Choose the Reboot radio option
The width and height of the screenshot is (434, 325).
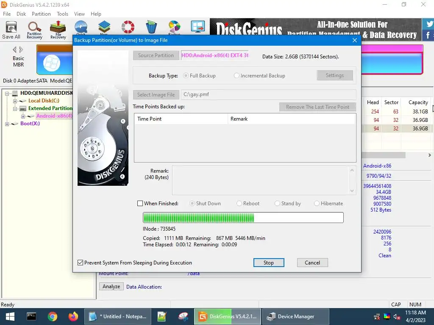click(239, 204)
